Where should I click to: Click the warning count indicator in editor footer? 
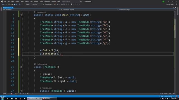[17, 94]
